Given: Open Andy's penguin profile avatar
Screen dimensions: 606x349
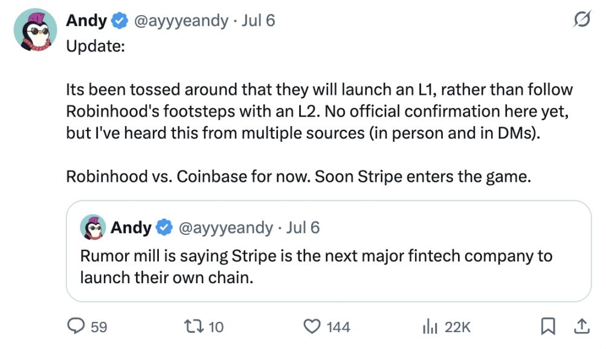Looking at the screenshot, I should pyautogui.click(x=35, y=29).
